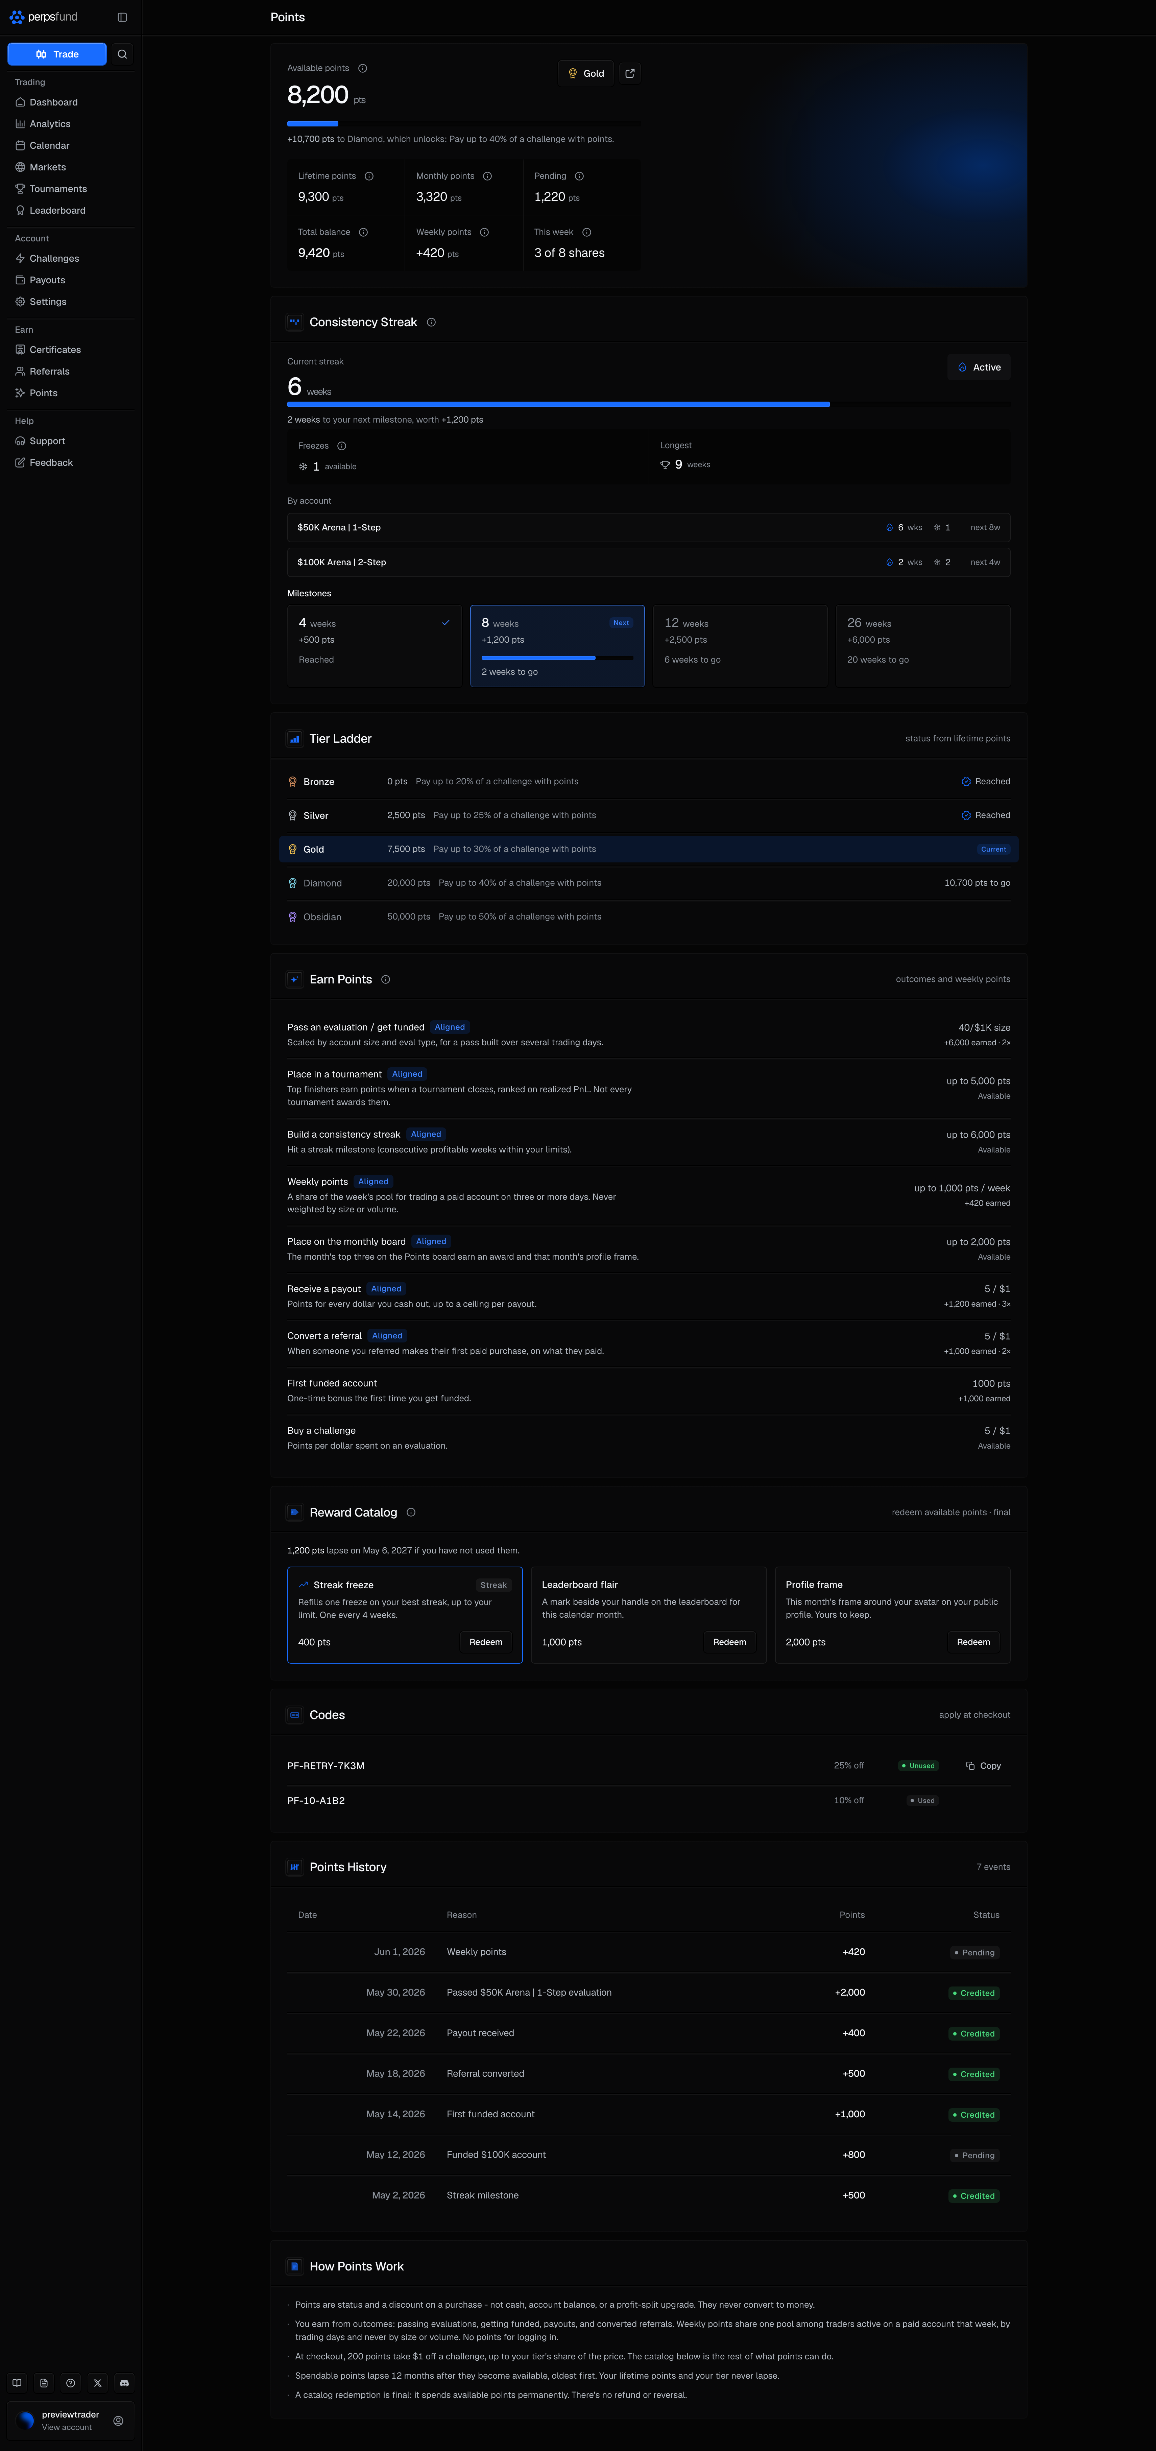This screenshot has height=2451, width=1156.
Task: Open Earn Points info icon
Action: 385,979
